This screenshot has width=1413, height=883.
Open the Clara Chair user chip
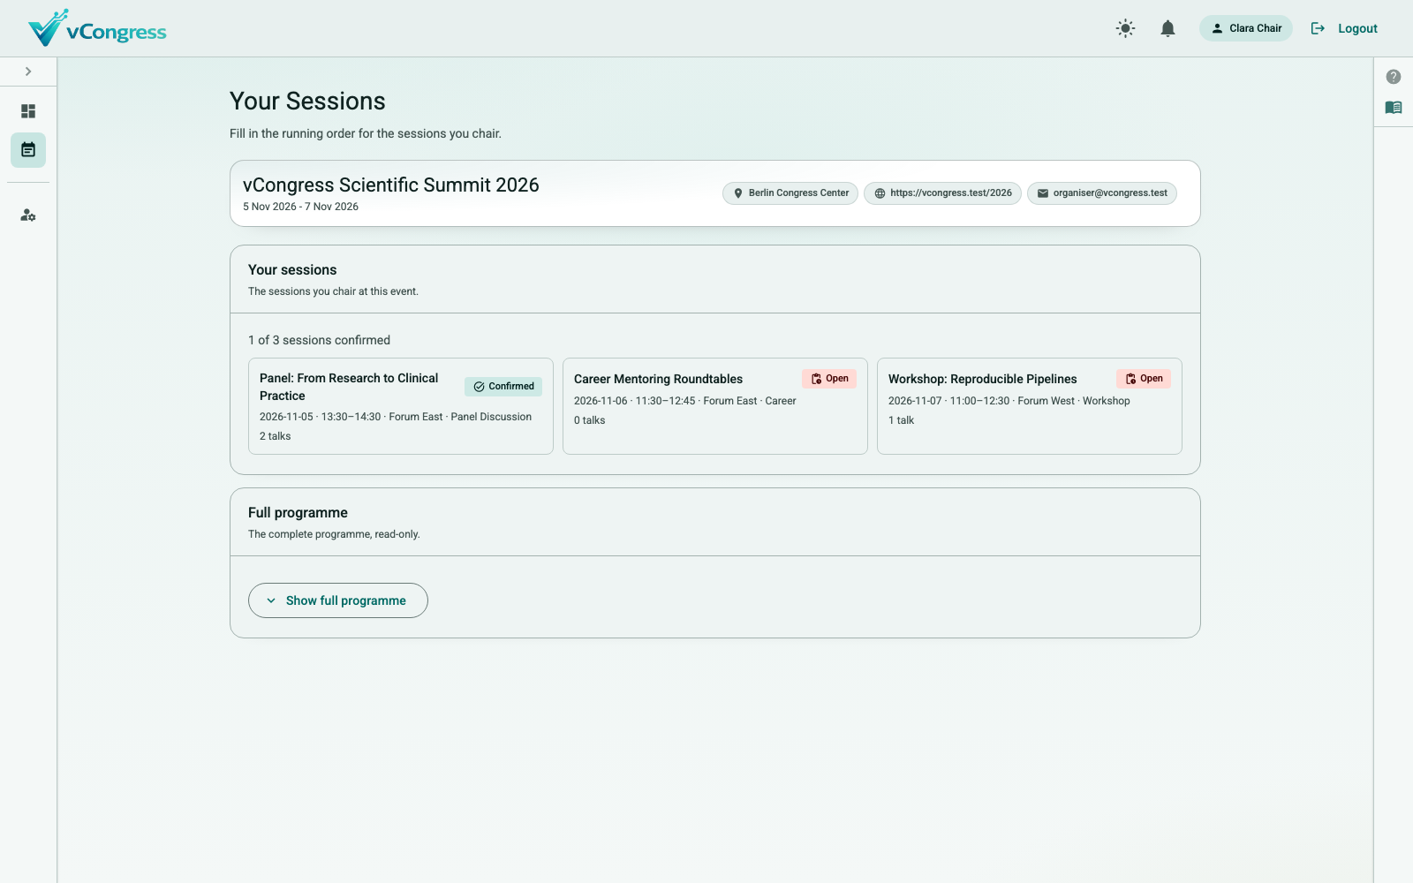coord(1245,28)
